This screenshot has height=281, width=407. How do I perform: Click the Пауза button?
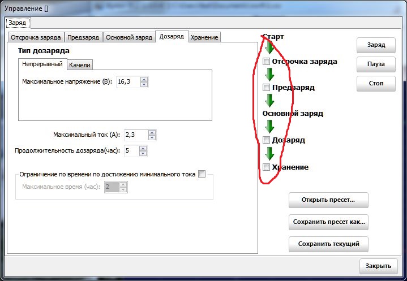point(376,64)
